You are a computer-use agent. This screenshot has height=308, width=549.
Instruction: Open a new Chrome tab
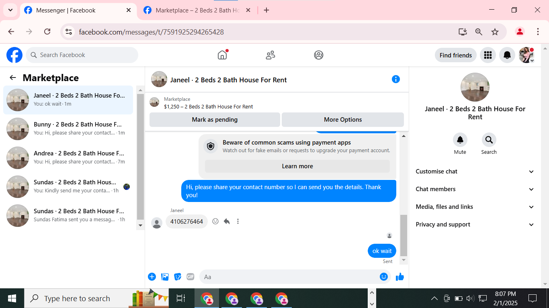tap(266, 10)
